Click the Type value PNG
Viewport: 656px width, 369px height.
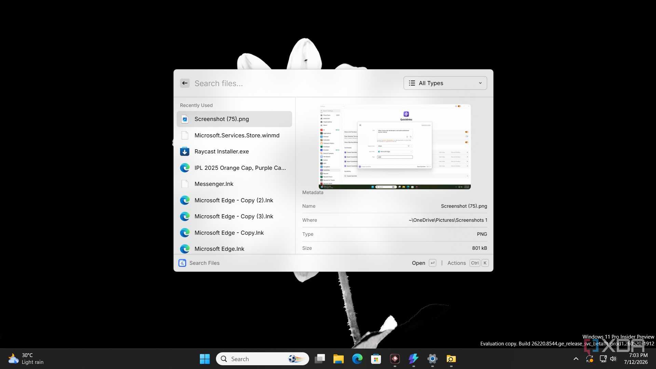click(x=482, y=234)
